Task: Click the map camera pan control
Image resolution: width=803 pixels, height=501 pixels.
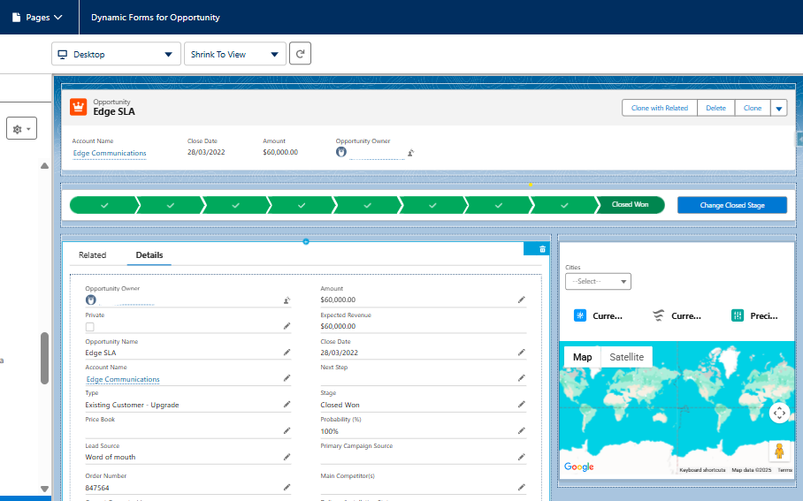Action: 778,413
